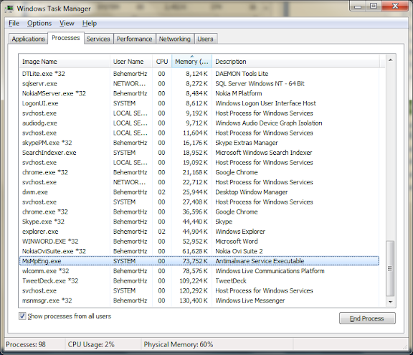Switch to the Services tab
The width and height of the screenshot is (413, 355).
pos(98,39)
